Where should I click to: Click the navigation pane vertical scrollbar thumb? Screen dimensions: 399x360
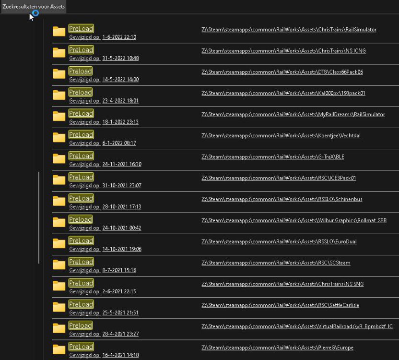pyautogui.click(x=39, y=217)
